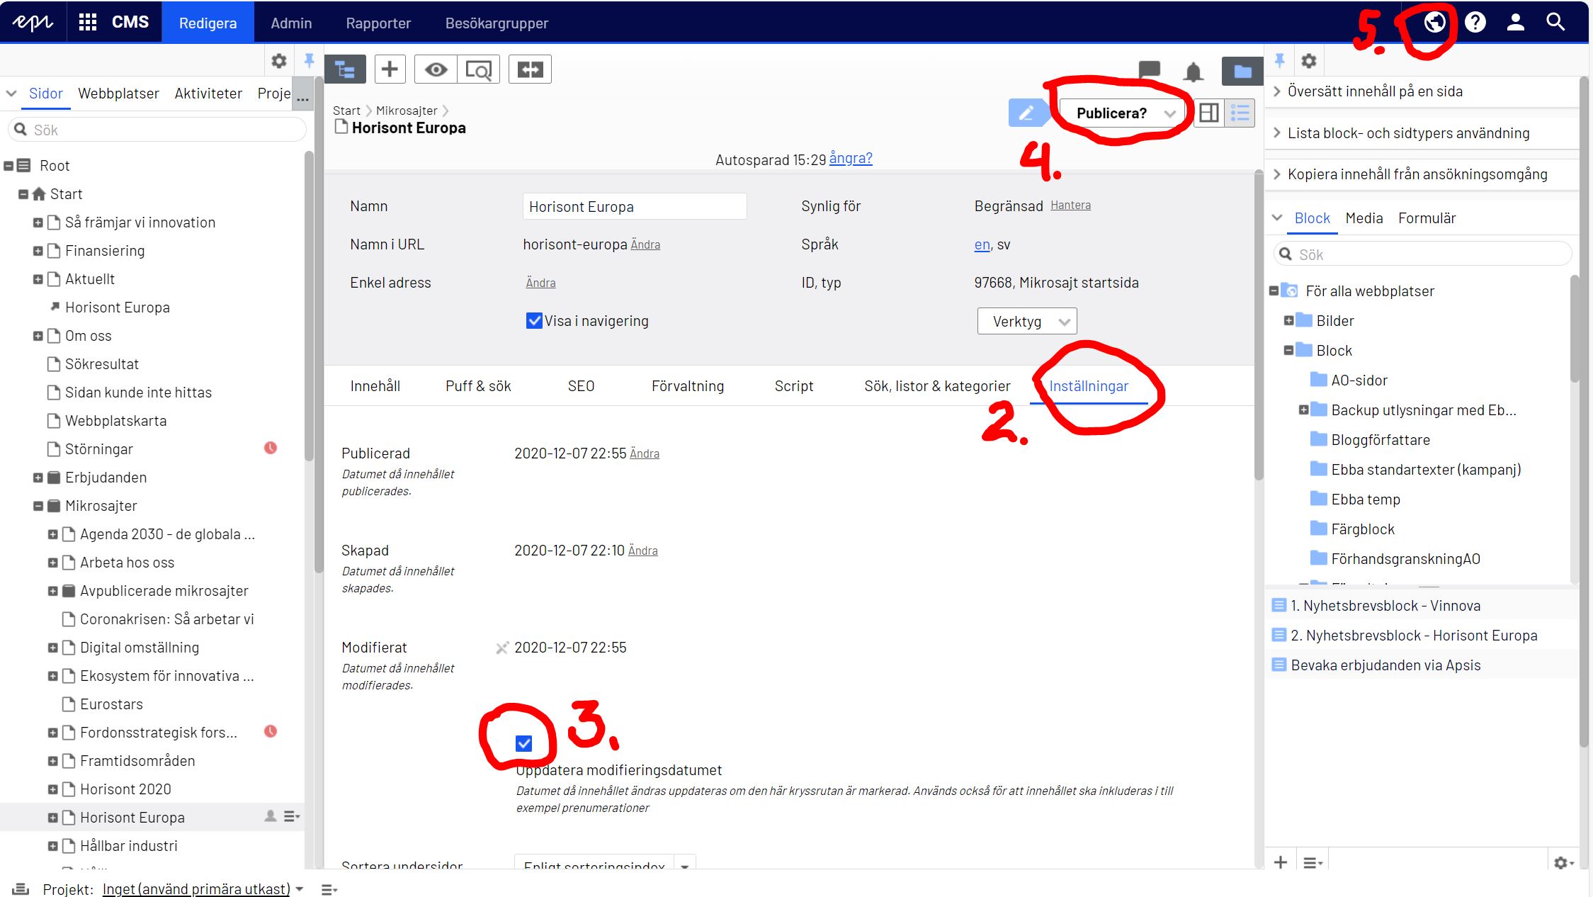Click the plus icon to create new content
The image size is (1593, 897).
click(390, 69)
